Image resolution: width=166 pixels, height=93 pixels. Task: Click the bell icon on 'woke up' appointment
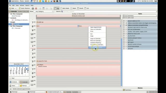37,22
